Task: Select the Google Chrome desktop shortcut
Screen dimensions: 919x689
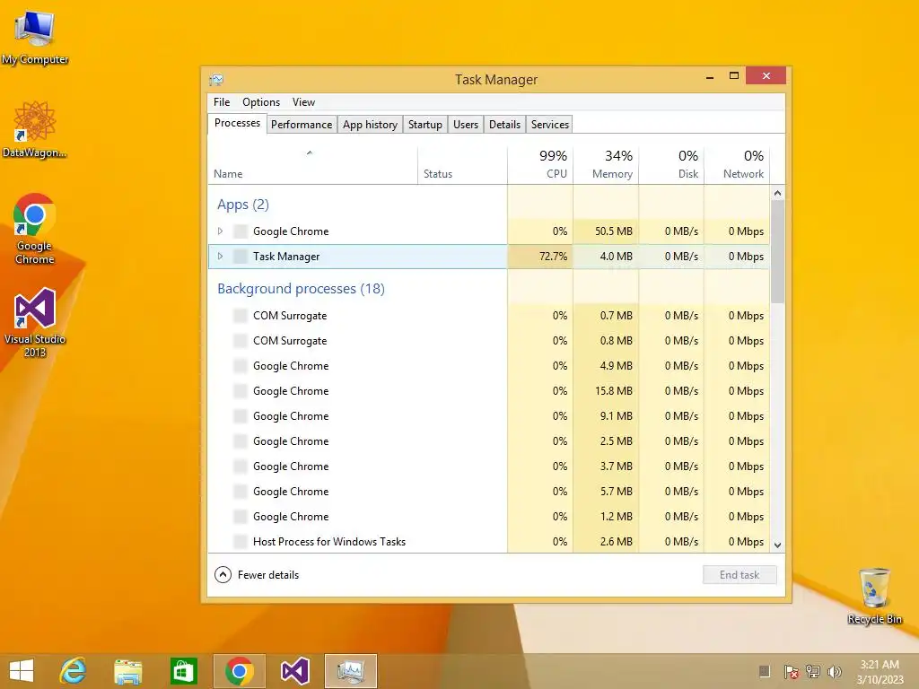Action: click(35, 229)
